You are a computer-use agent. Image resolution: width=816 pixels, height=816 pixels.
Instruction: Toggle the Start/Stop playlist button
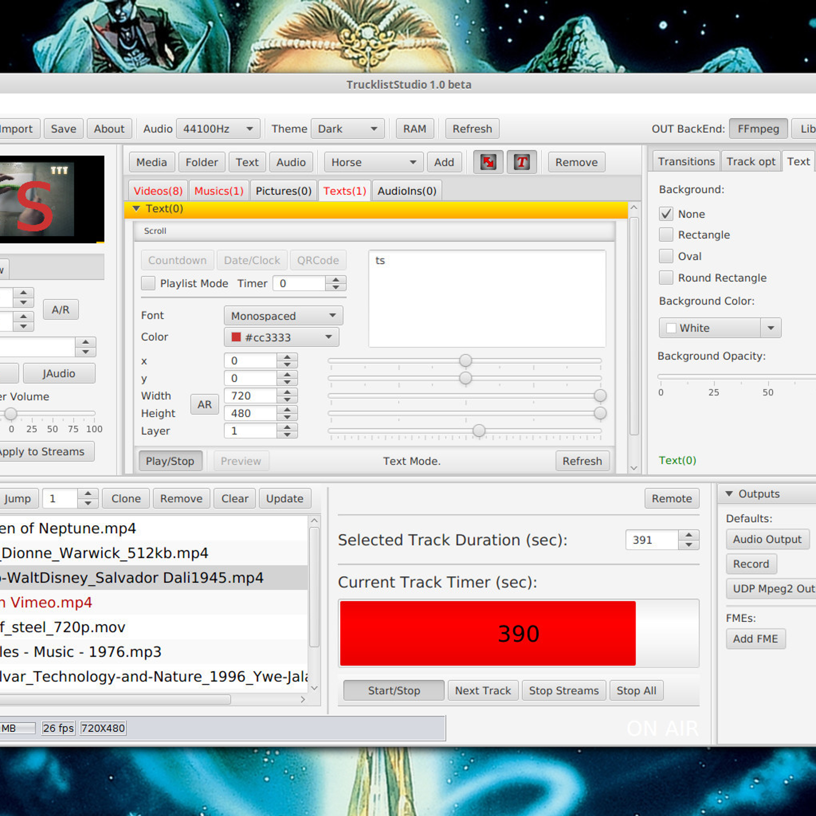point(394,691)
